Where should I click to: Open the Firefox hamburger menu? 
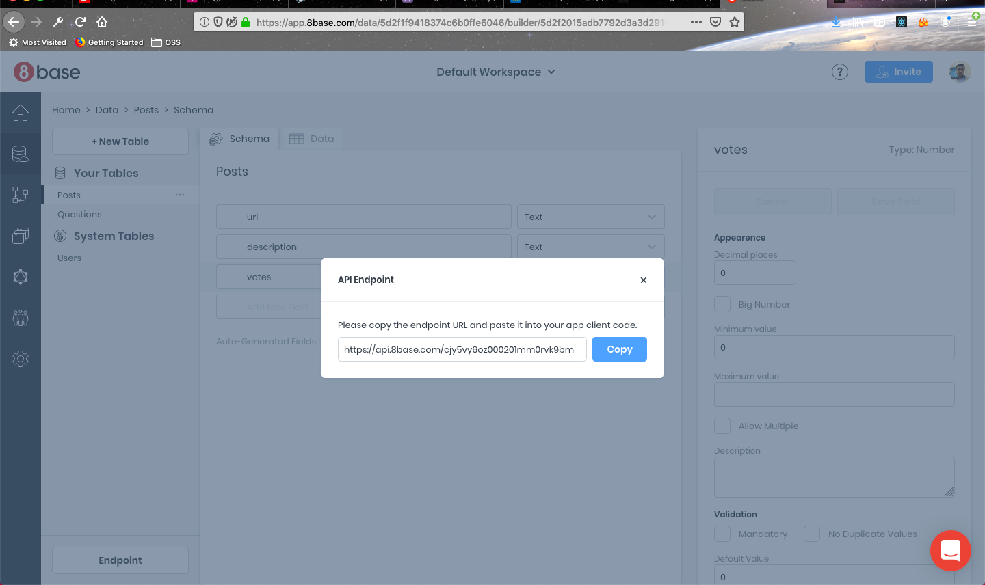[972, 22]
